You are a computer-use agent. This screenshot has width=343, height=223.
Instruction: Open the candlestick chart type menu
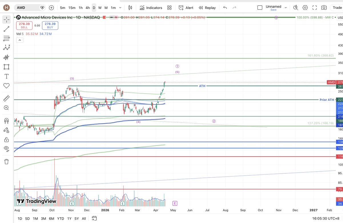tap(130, 8)
